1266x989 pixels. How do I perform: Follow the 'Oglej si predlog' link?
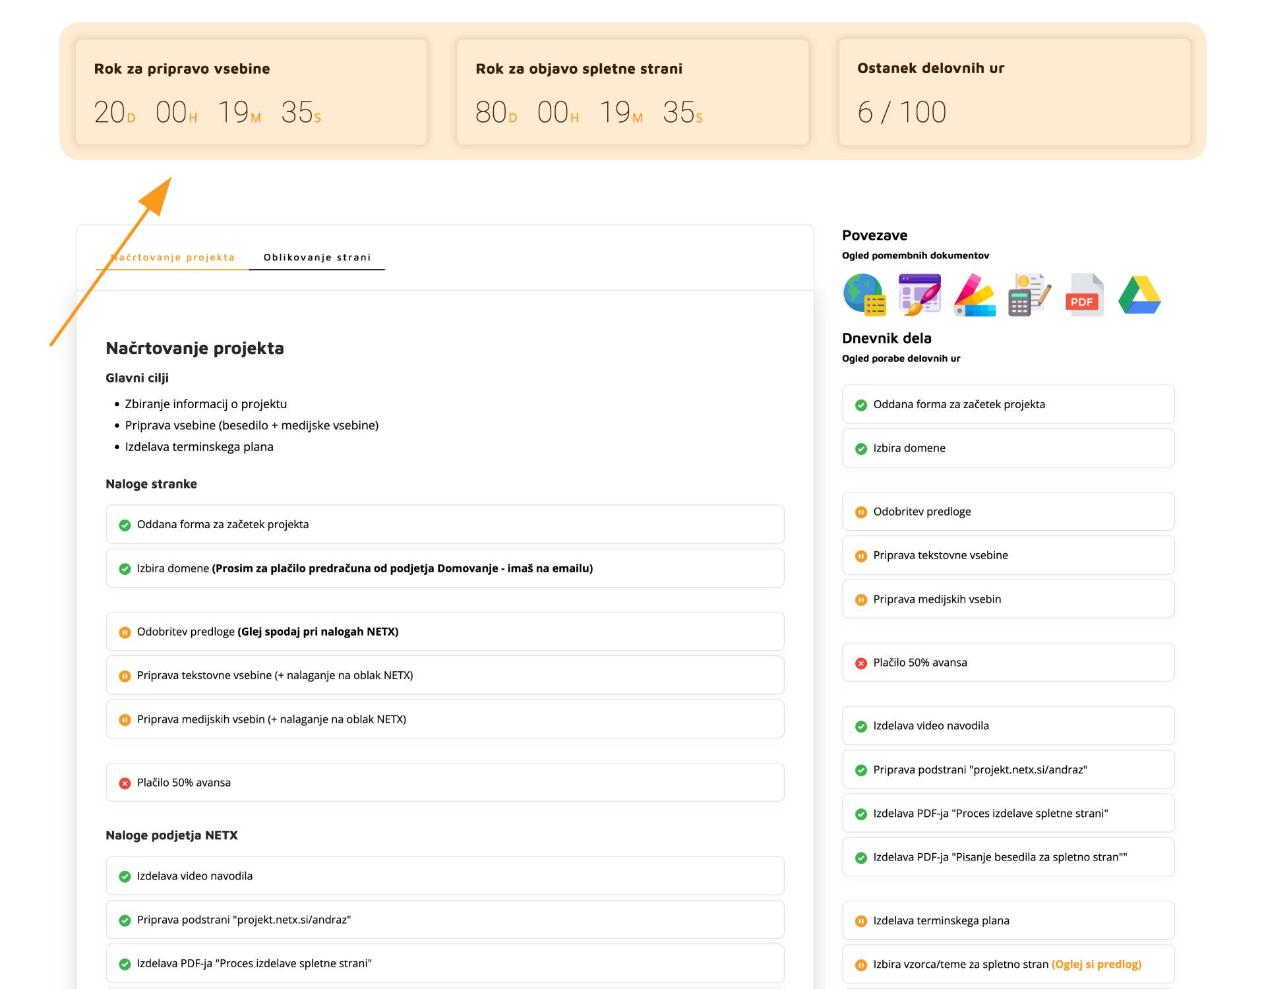1096,964
